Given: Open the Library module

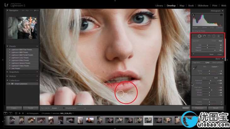Looking at the screenshot, I should click(159, 5).
